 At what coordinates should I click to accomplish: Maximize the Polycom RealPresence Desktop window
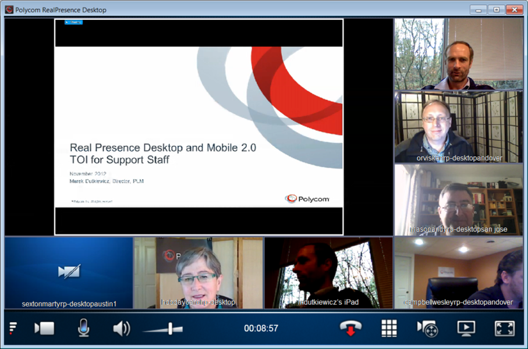tap(497, 10)
